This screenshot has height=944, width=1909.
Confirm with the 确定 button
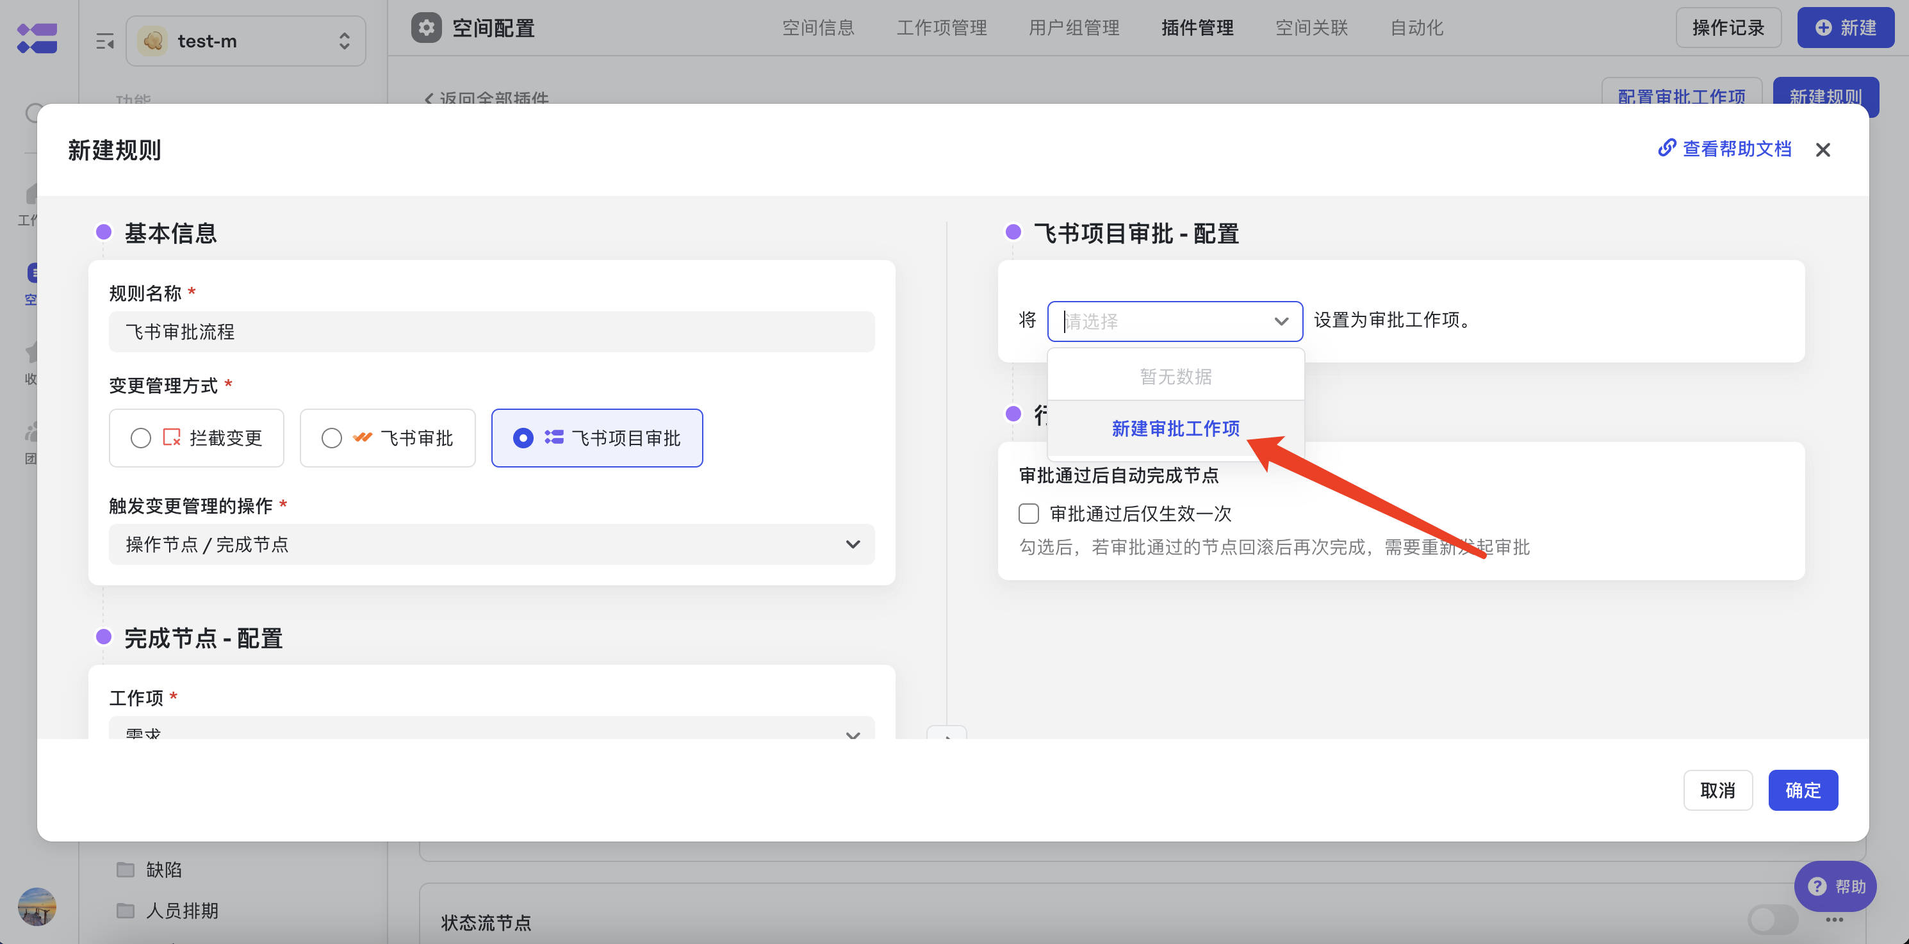(x=1803, y=790)
